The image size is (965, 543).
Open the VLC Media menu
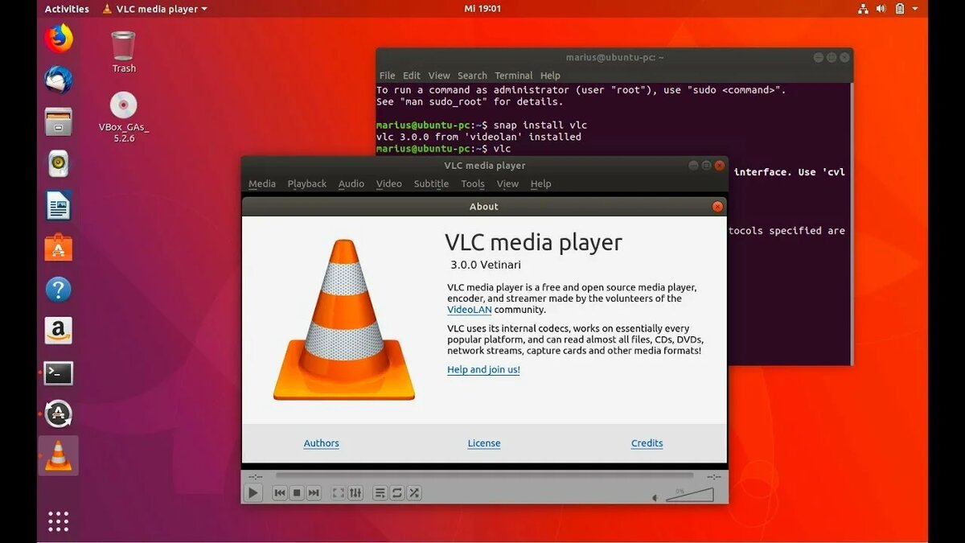[x=262, y=183]
